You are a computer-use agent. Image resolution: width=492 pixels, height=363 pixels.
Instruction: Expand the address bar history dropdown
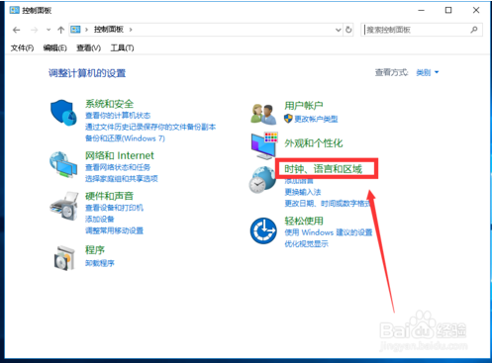coord(338,30)
